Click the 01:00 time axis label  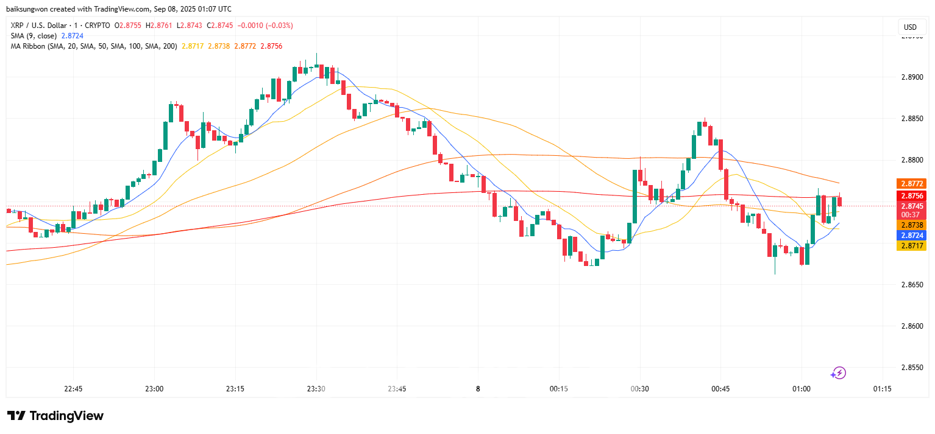pyautogui.click(x=801, y=389)
